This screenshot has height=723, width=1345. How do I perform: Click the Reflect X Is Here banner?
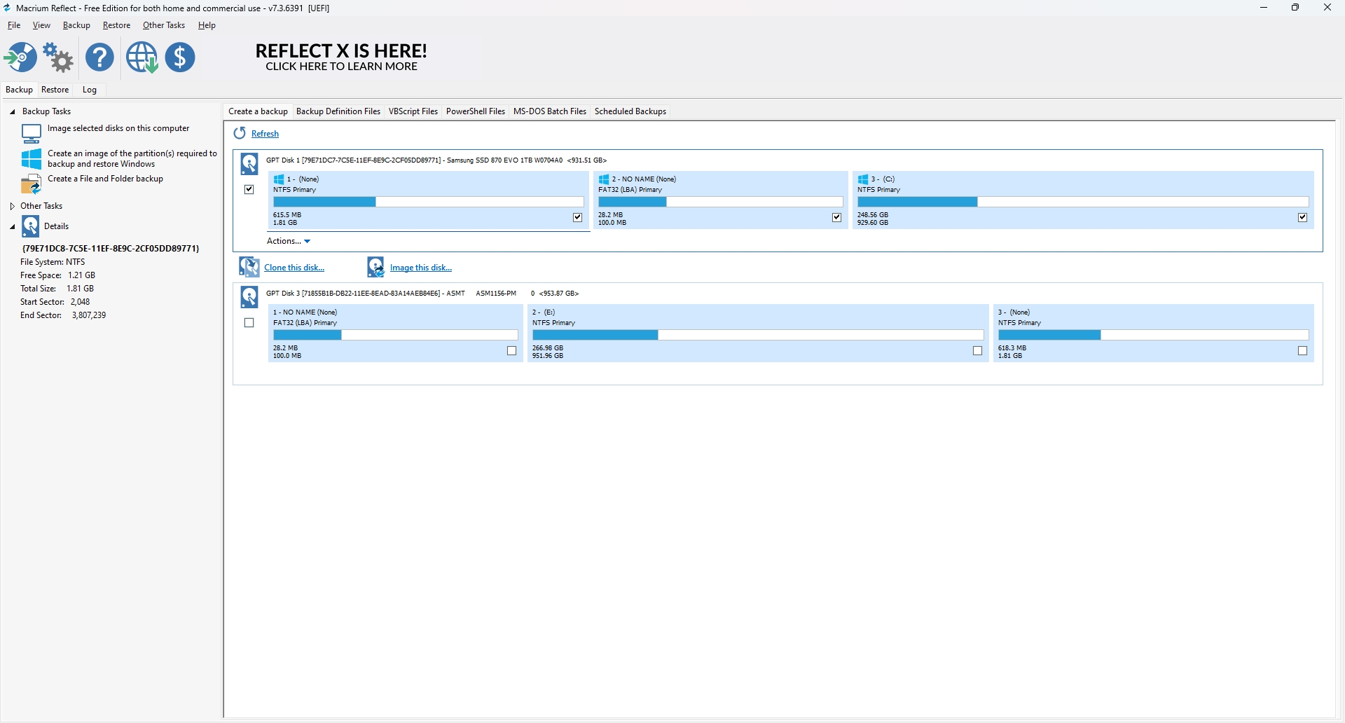(x=341, y=57)
